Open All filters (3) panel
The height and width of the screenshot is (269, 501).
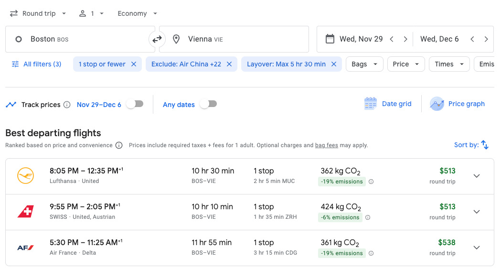pos(37,64)
